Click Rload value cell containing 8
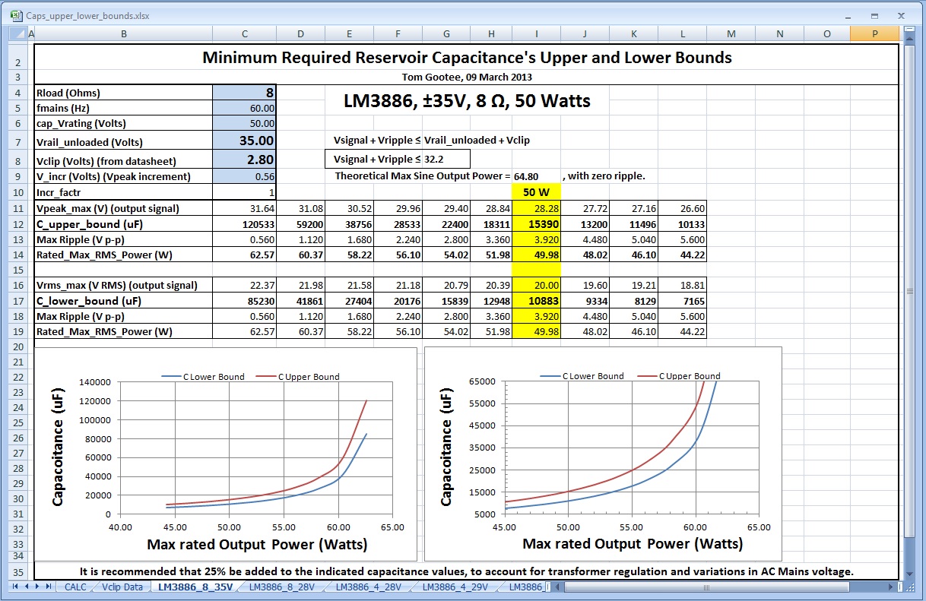Viewport: 926px width, 601px height. 244,93
